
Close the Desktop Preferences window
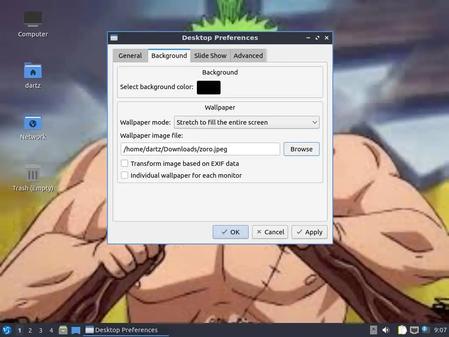[x=326, y=38]
